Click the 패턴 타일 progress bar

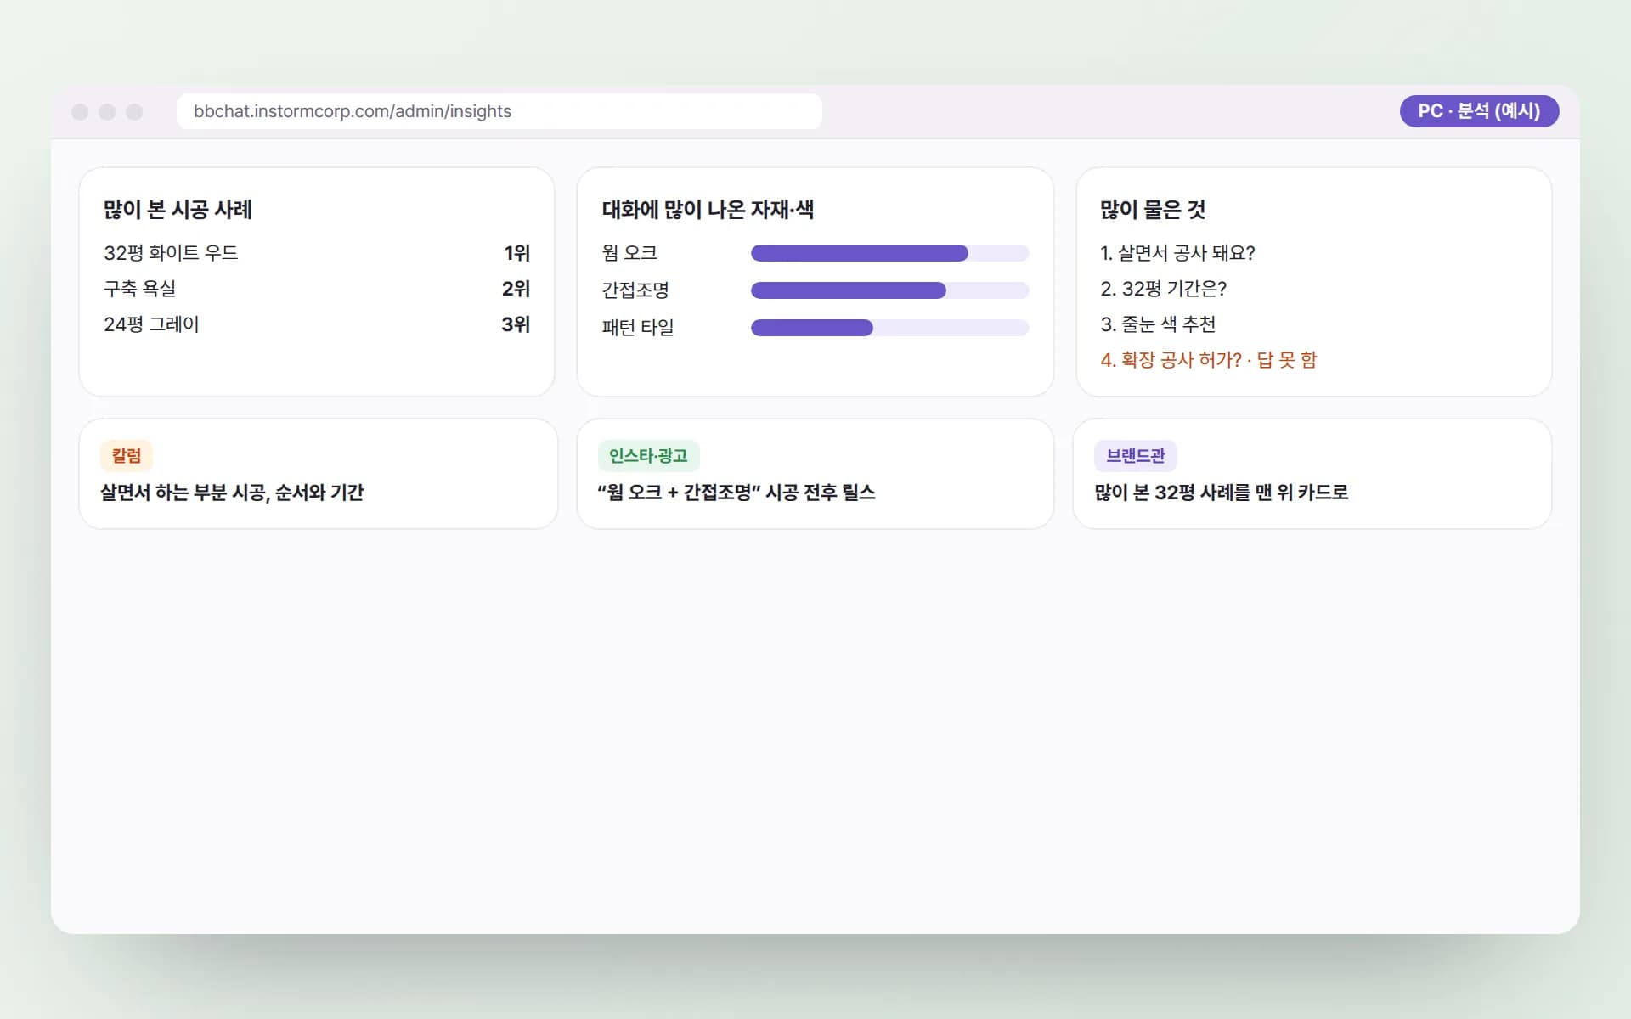click(889, 328)
